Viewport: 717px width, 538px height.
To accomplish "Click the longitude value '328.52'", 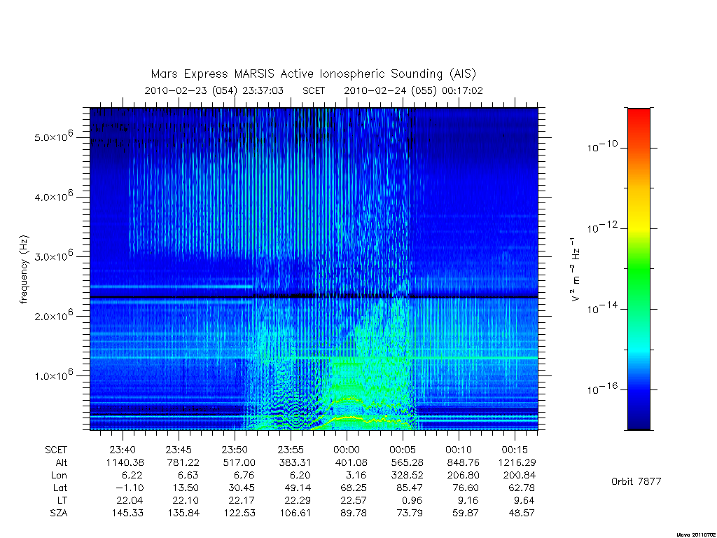I will coord(408,476).
